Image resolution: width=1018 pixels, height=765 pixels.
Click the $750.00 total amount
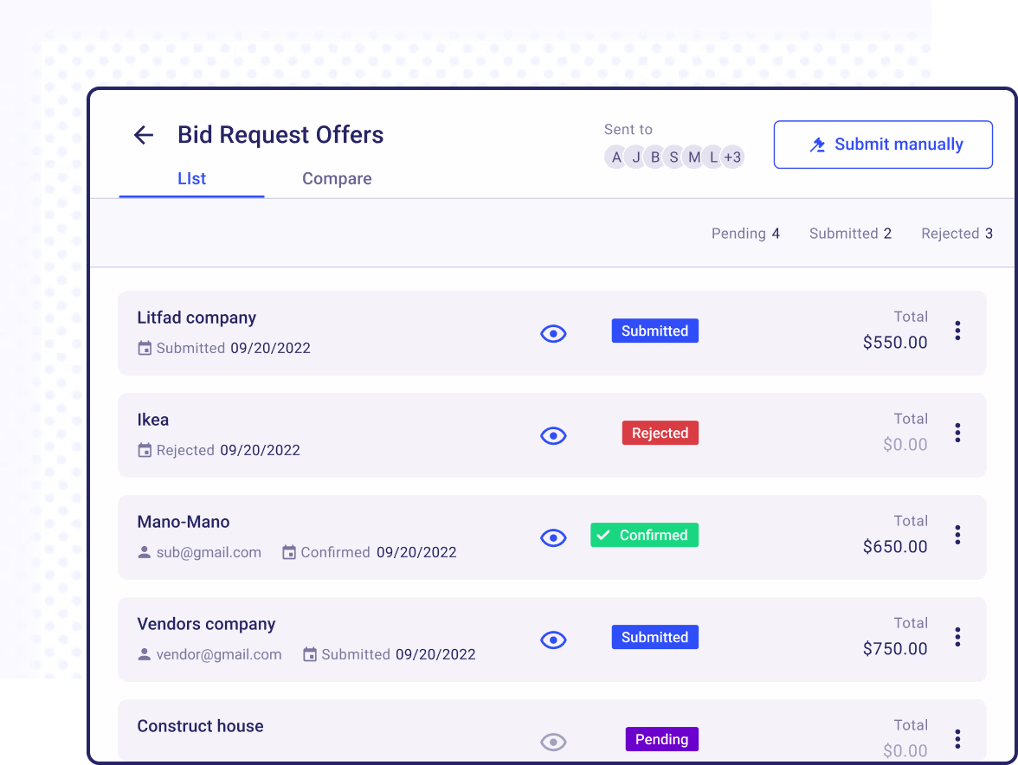click(x=895, y=648)
